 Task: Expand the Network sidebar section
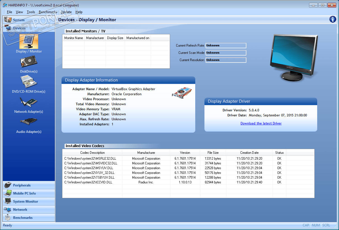coord(29,210)
